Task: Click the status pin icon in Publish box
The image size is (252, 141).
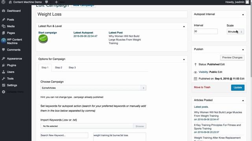Action: (x=195, y=64)
